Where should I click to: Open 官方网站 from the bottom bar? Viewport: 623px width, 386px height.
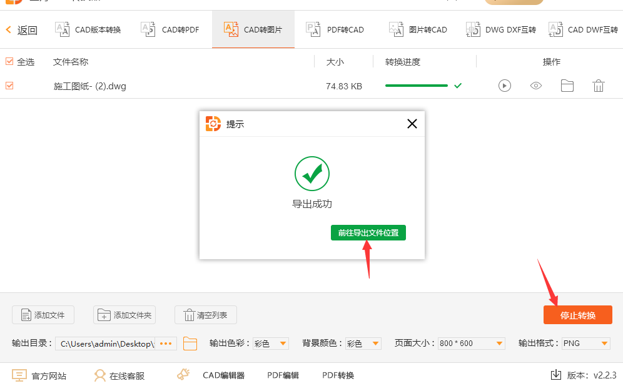[x=39, y=375]
